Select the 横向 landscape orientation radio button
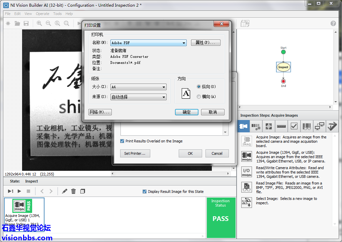342x242 pixels. pos(199,97)
